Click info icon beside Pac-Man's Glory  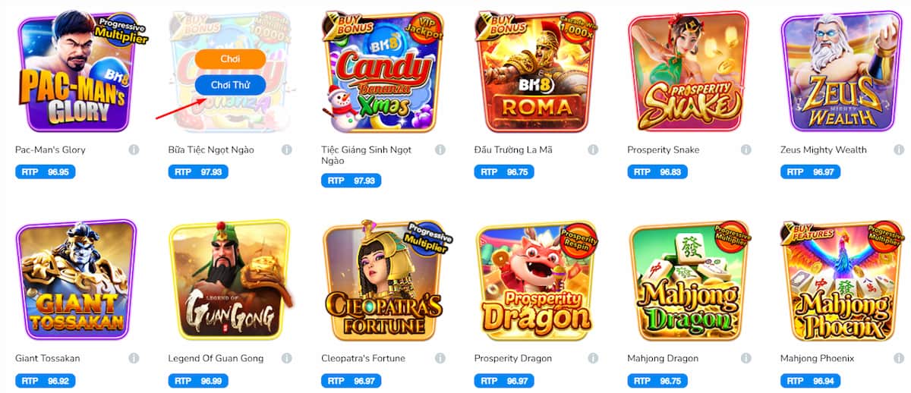134,150
